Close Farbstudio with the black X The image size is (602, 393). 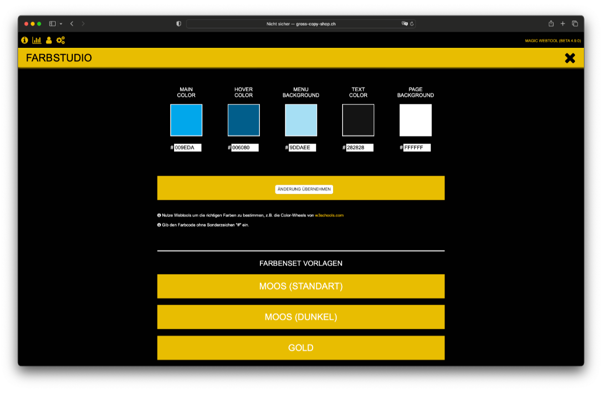pyautogui.click(x=570, y=58)
